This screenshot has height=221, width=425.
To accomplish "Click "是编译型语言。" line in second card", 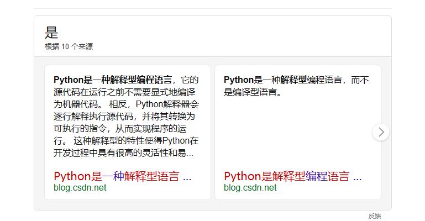I will click(253, 92).
